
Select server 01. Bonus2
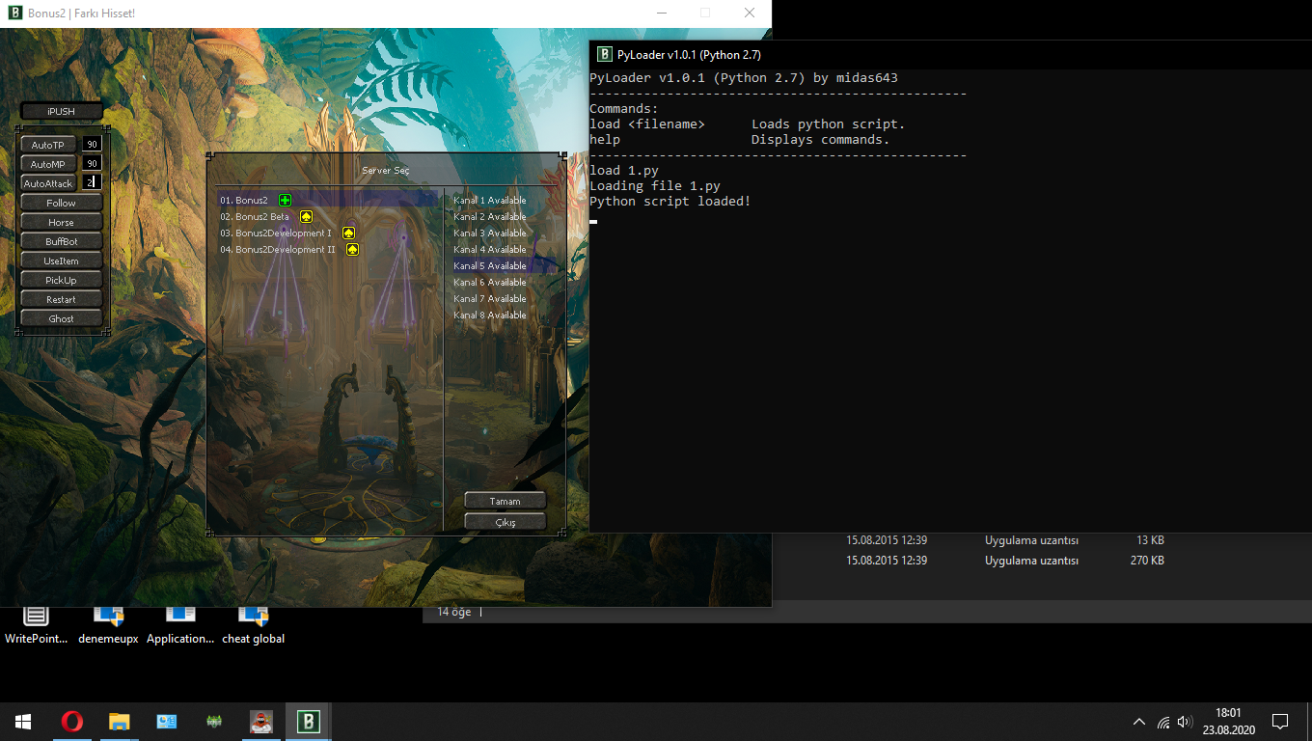click(328, 200)
